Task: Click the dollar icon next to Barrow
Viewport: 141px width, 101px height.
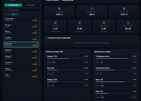Action: pos(10,31)
